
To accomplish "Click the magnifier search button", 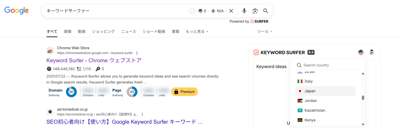I will [266, 11].
